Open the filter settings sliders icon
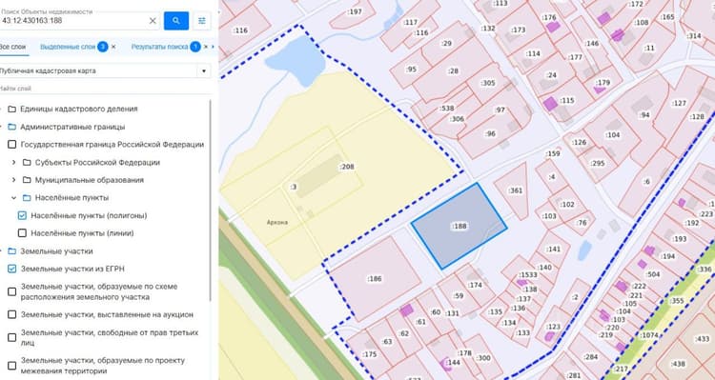 [x=201, y=21]
